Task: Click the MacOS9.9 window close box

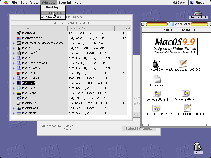Action: (143, 24)
